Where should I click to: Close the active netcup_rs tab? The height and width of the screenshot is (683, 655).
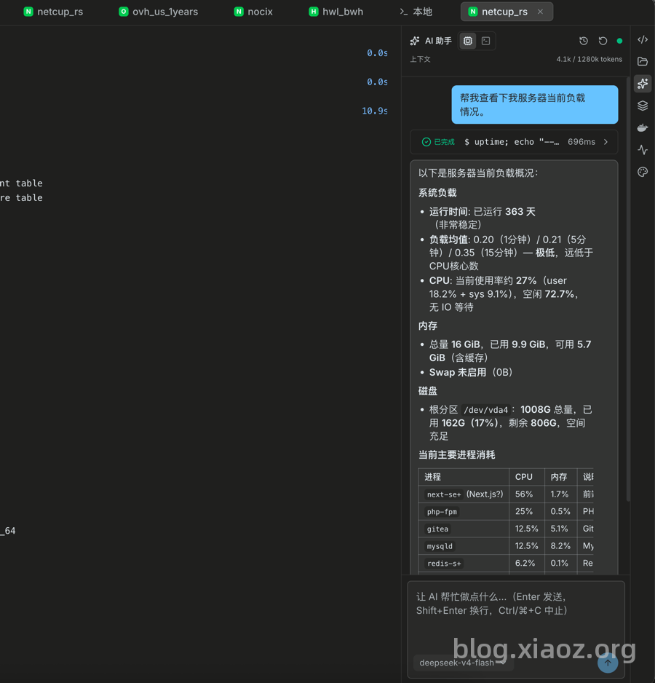(540, 12)
